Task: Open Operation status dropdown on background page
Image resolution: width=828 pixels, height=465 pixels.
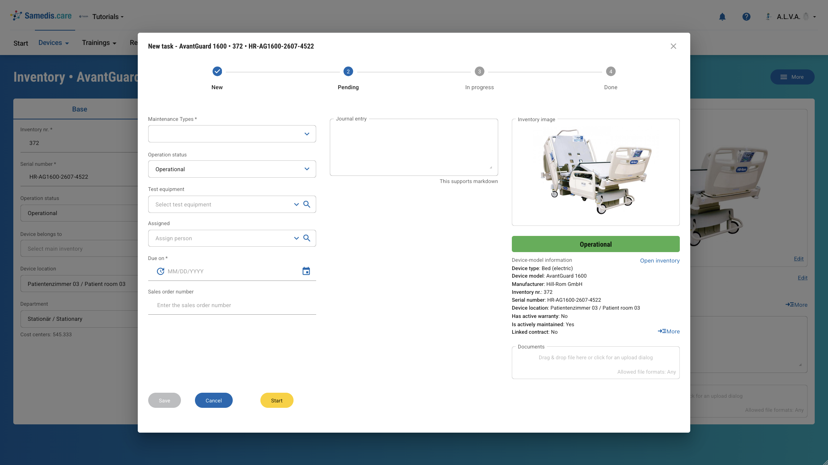Action: (x=79, y=213)
